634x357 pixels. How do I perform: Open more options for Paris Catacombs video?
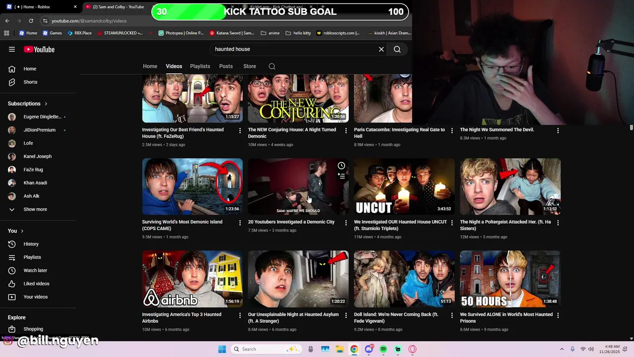[452, 130]
